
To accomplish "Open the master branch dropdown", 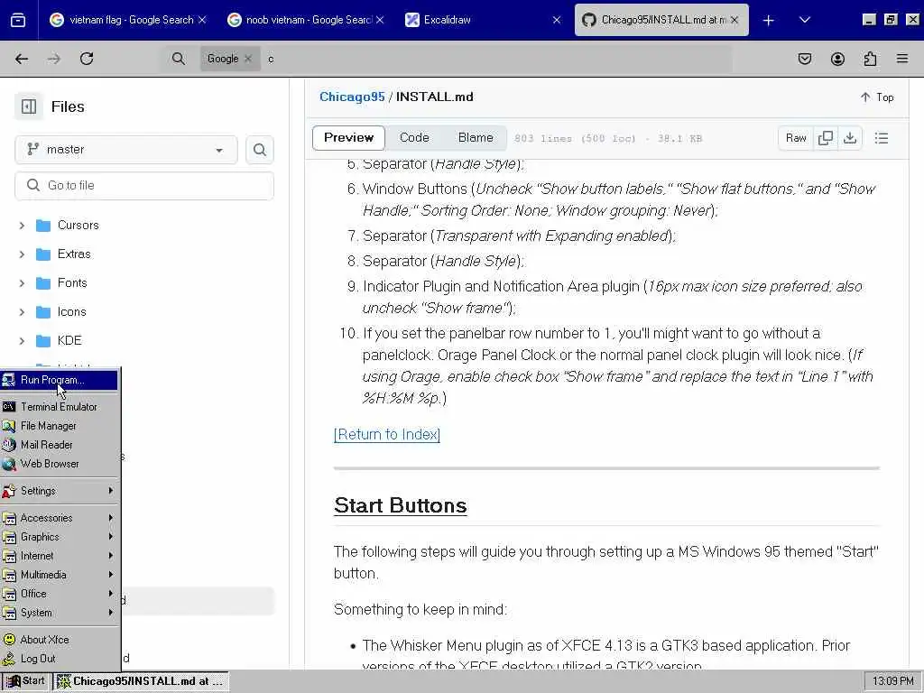I will 126,150.
